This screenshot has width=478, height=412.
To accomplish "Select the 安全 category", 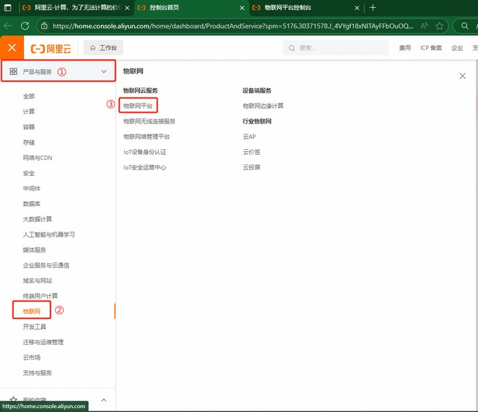I will click(x=29, y=173).
